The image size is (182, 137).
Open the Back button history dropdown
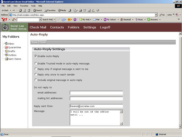(11, 11)
